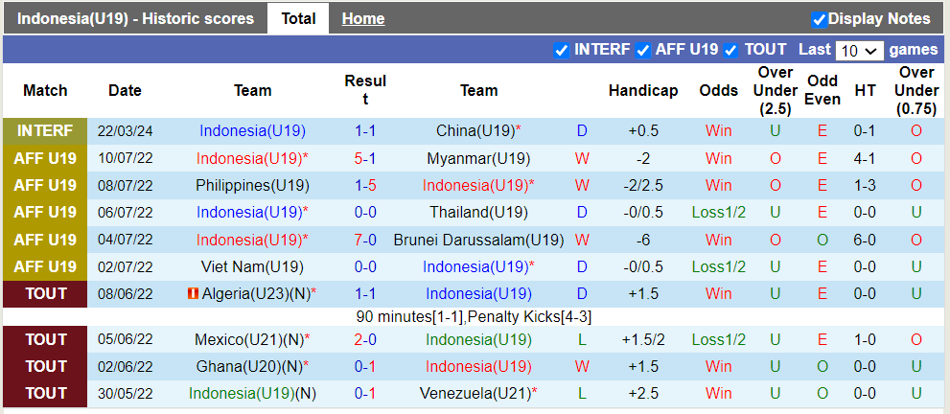Click the red card icon beside Algeria(U23)

point(193,294)
